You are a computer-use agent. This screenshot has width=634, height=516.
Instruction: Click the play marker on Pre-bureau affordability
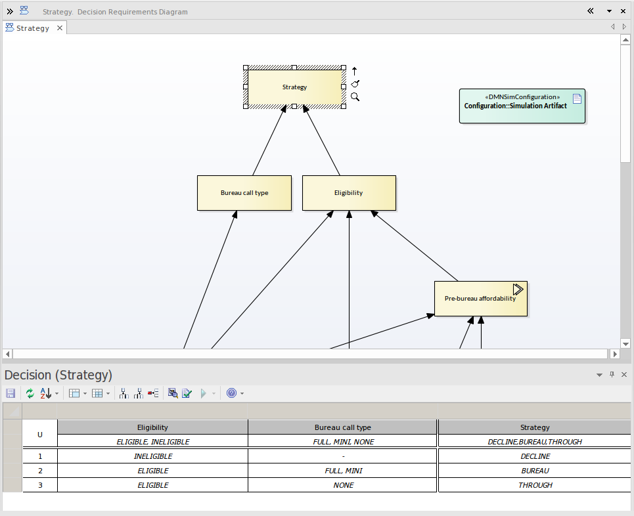518,290
